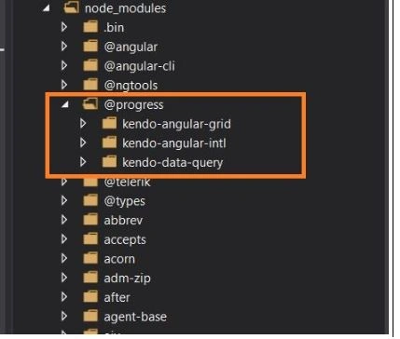Viewport: 400px width, 339px height.
Task: Select the abbrev folder label
Action: point(123,220)
